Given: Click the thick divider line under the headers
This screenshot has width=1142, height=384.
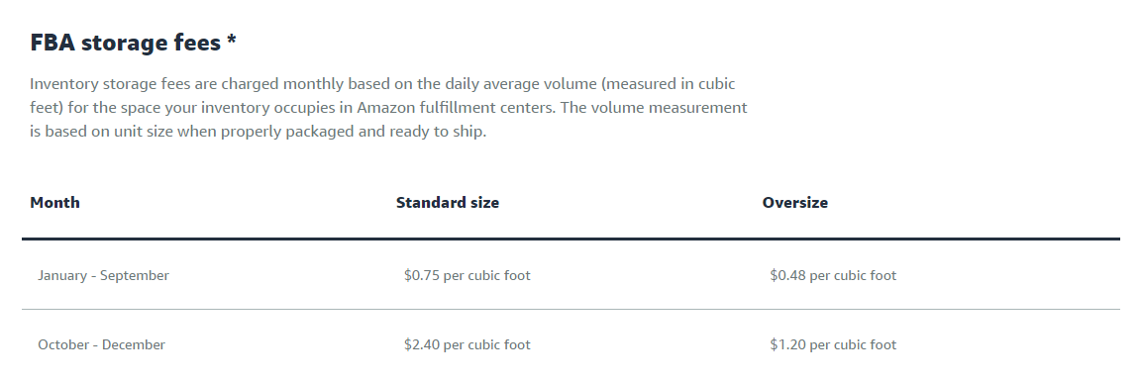Looking at the screenshot, I should (571, 239).
